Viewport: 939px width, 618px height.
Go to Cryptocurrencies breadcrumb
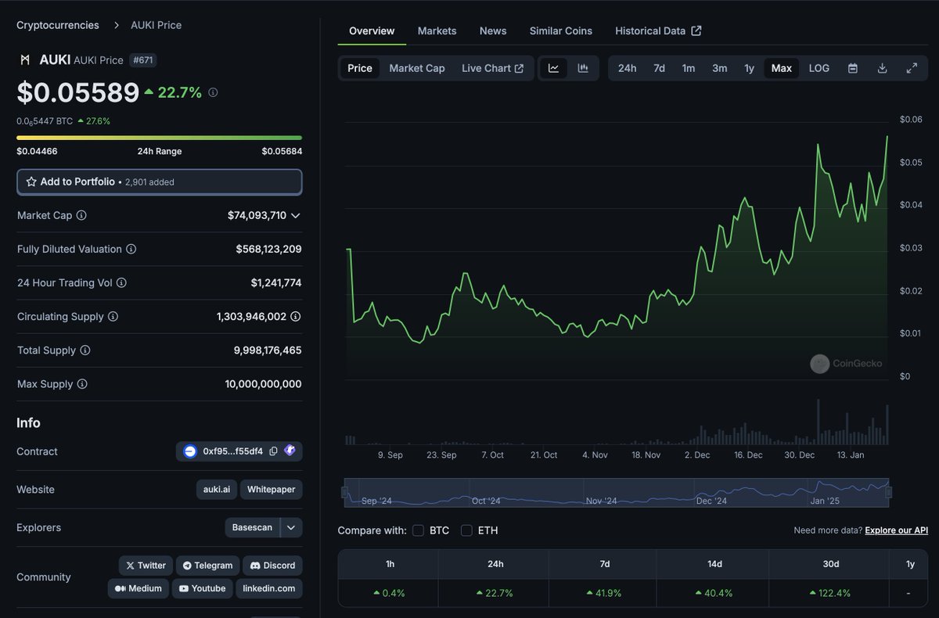pos(58,25)
